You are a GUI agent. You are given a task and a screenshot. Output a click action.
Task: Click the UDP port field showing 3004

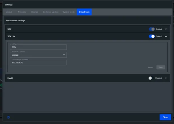pos(38,47)
